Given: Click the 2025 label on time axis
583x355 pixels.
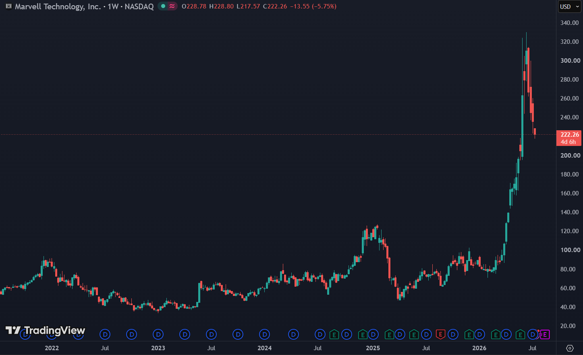Looking at the screenshot, I should (373, 348).
